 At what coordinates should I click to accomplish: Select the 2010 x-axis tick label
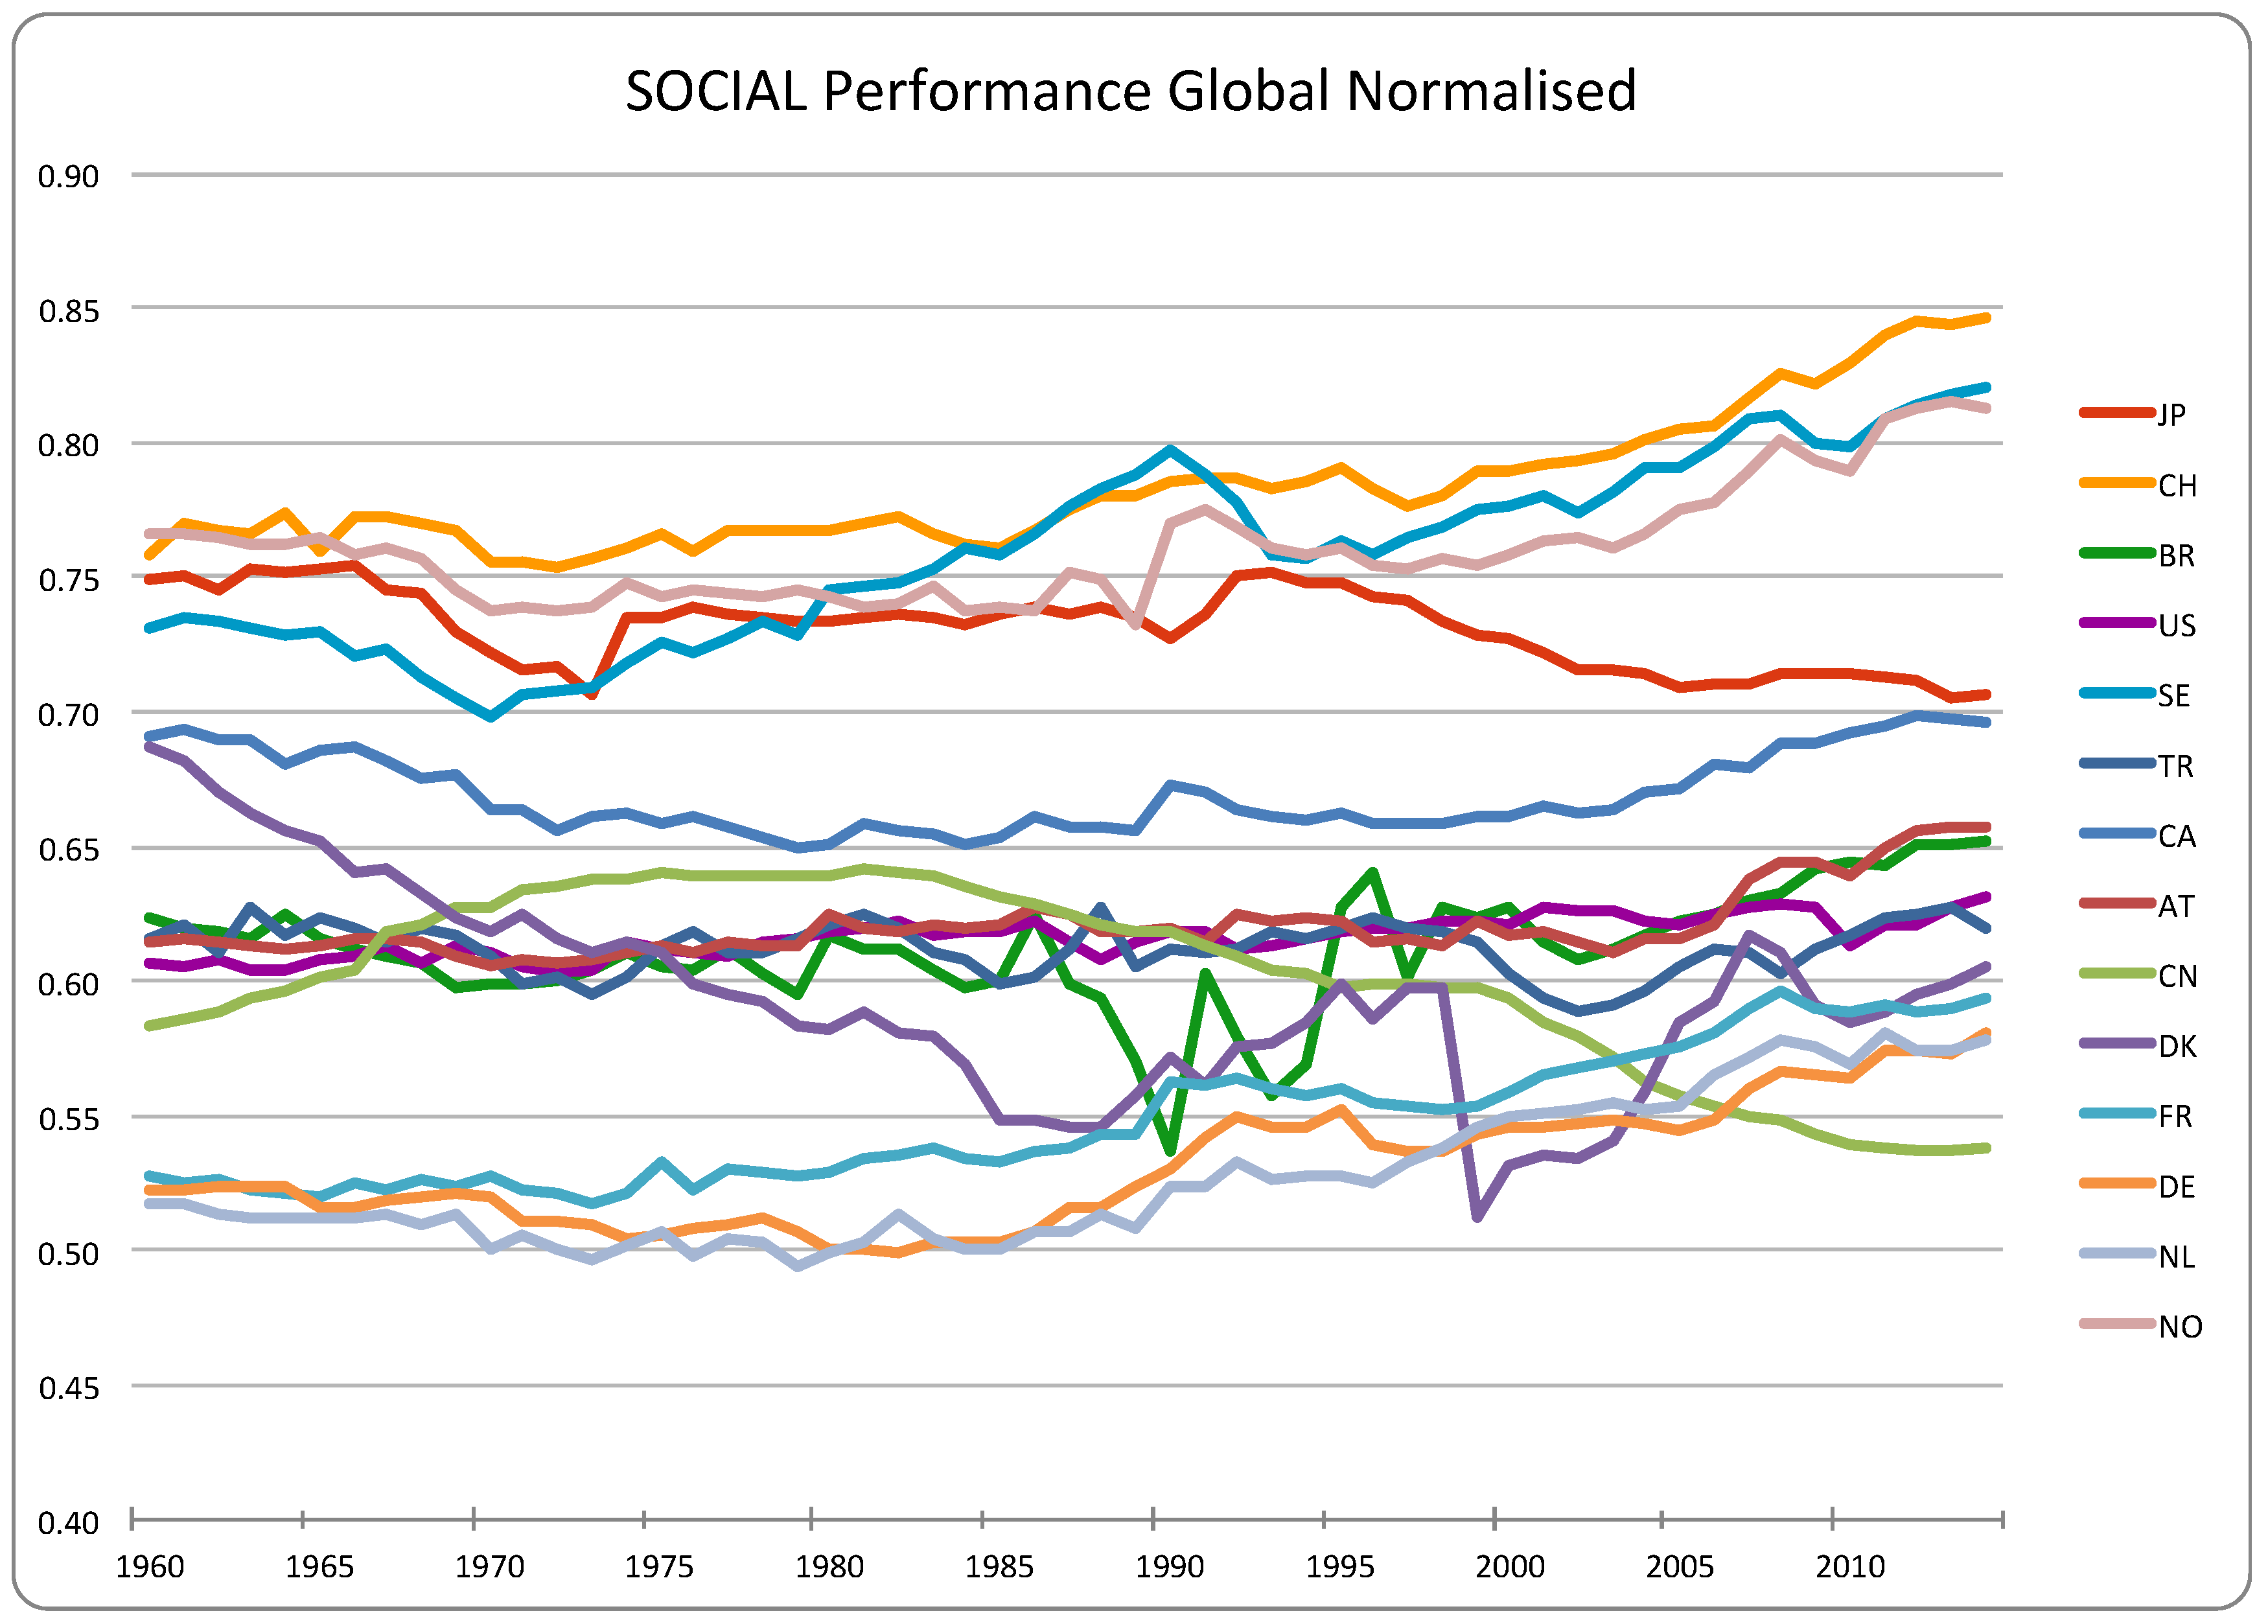(x=1850, y=1567)
